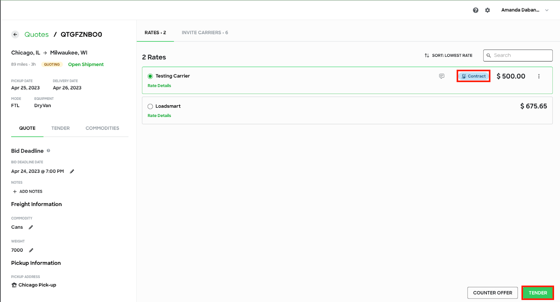This screenshot has width=560, height=302.
Task: Open the Sort: Lowest Rate dropdown
Action: (x=448, y=56)
